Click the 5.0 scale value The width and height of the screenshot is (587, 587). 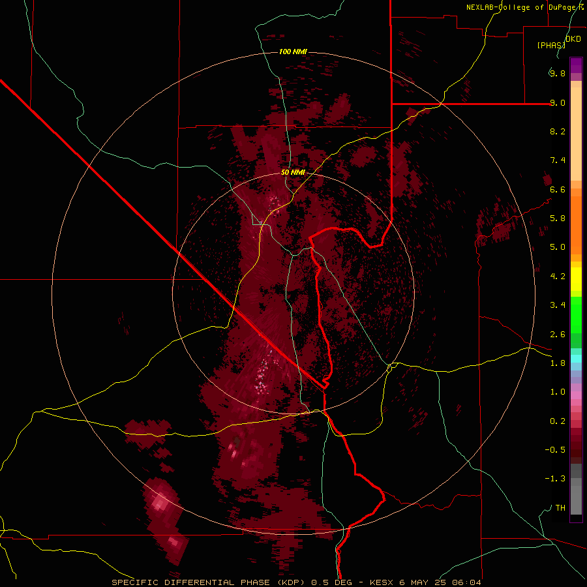(558, 247)
